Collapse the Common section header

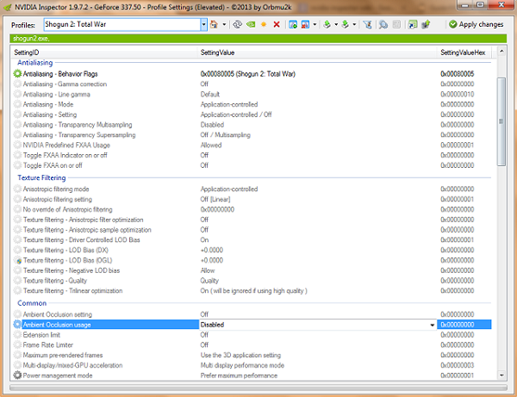(32, 303)
